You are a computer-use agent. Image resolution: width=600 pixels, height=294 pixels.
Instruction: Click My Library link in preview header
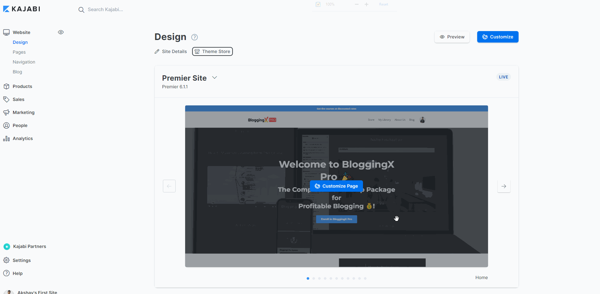pos(384,120)
